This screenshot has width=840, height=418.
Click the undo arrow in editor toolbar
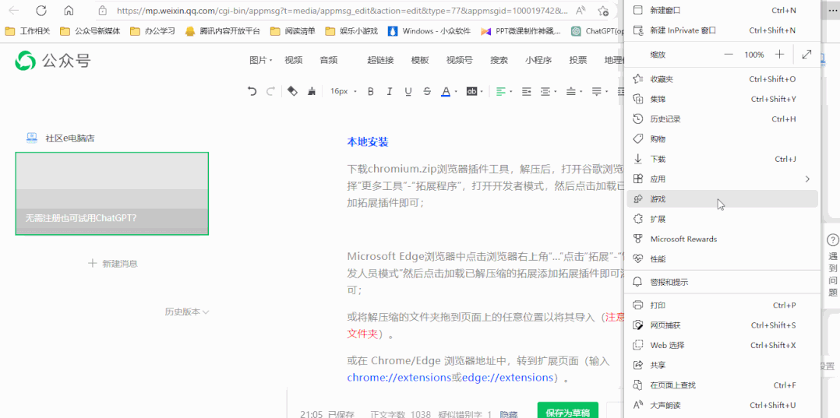click(252, 92)
